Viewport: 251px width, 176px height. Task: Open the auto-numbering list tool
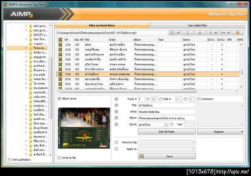173,33
